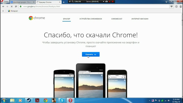Open the Opera menu button

click(x=5, y=1)
